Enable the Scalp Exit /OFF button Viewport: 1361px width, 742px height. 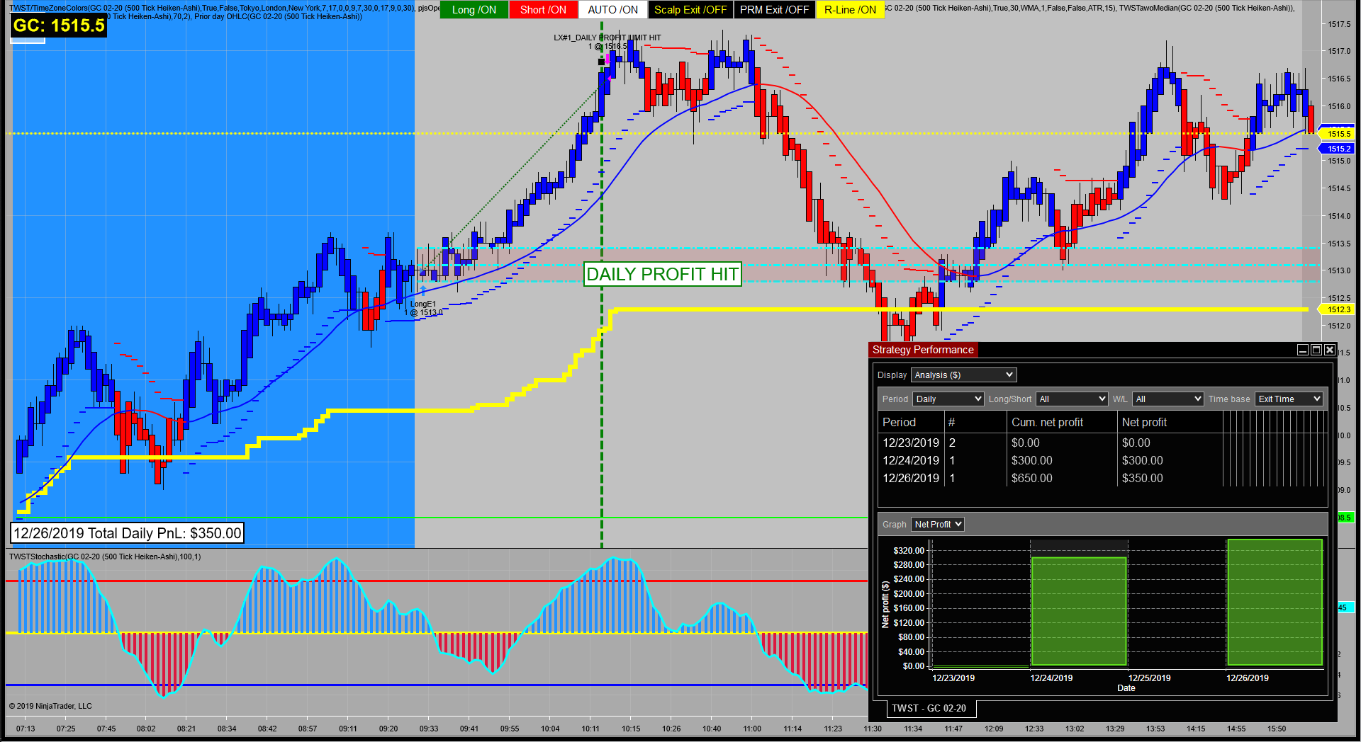pos(690,10)
